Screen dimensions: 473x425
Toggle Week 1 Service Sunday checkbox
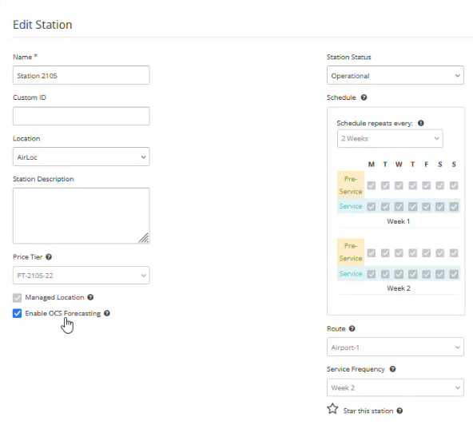tap(454, 207)
